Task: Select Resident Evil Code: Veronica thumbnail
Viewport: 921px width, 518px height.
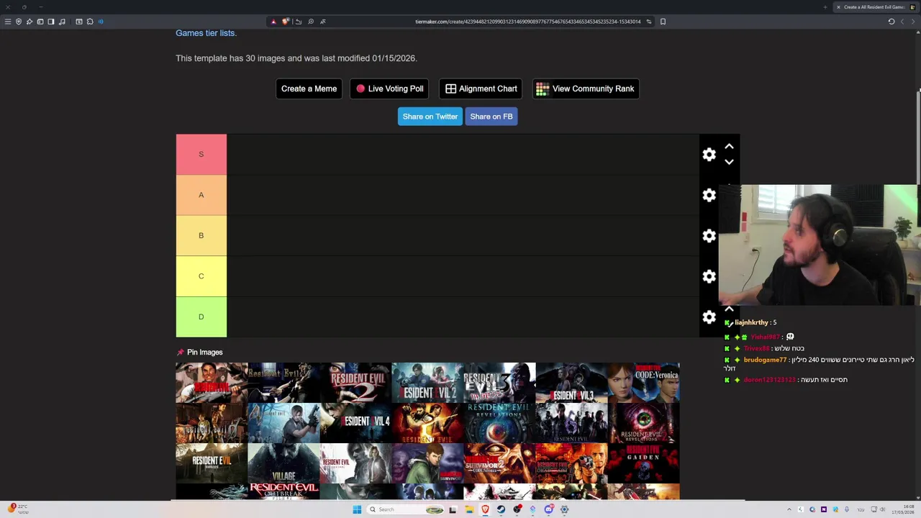Action: tap(643, 383)
